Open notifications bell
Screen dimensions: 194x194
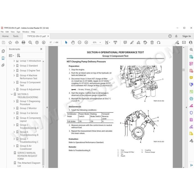176,36
